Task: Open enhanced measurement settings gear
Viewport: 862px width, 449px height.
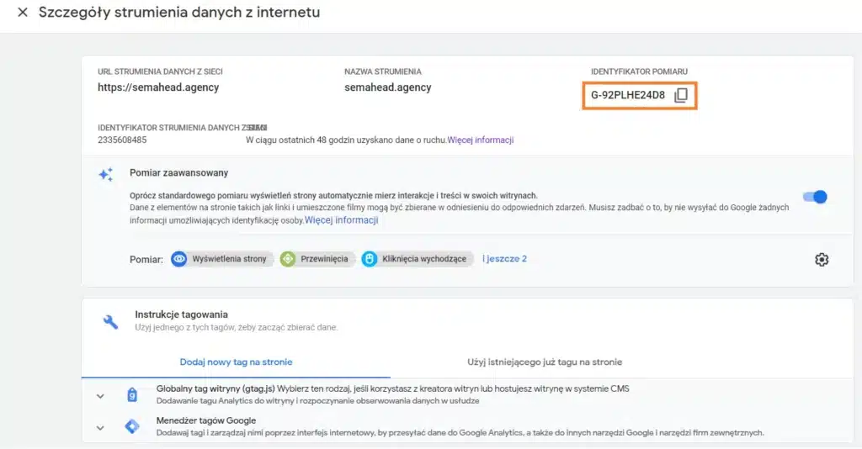Action: pos(822,260)
